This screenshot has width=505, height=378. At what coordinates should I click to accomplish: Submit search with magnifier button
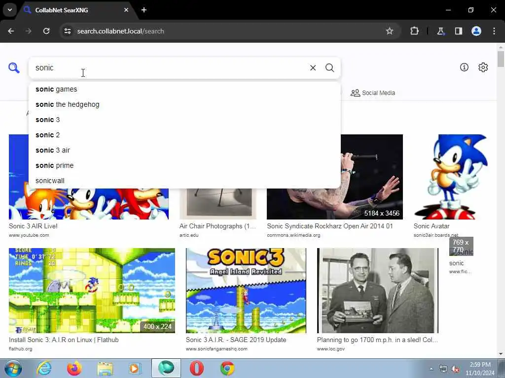point(329,68)
